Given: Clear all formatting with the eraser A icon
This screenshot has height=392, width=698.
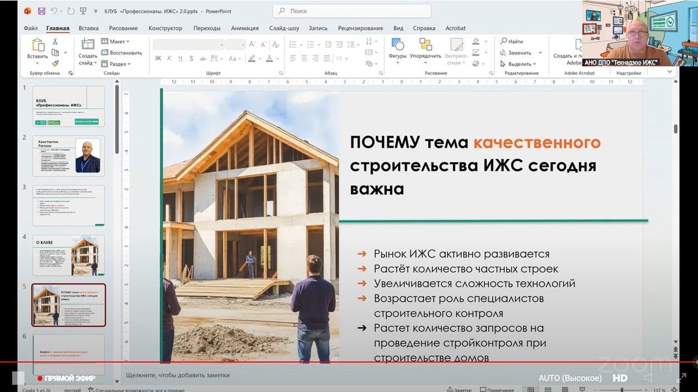Looking at the screenshot, I should [x=276, y=44].
